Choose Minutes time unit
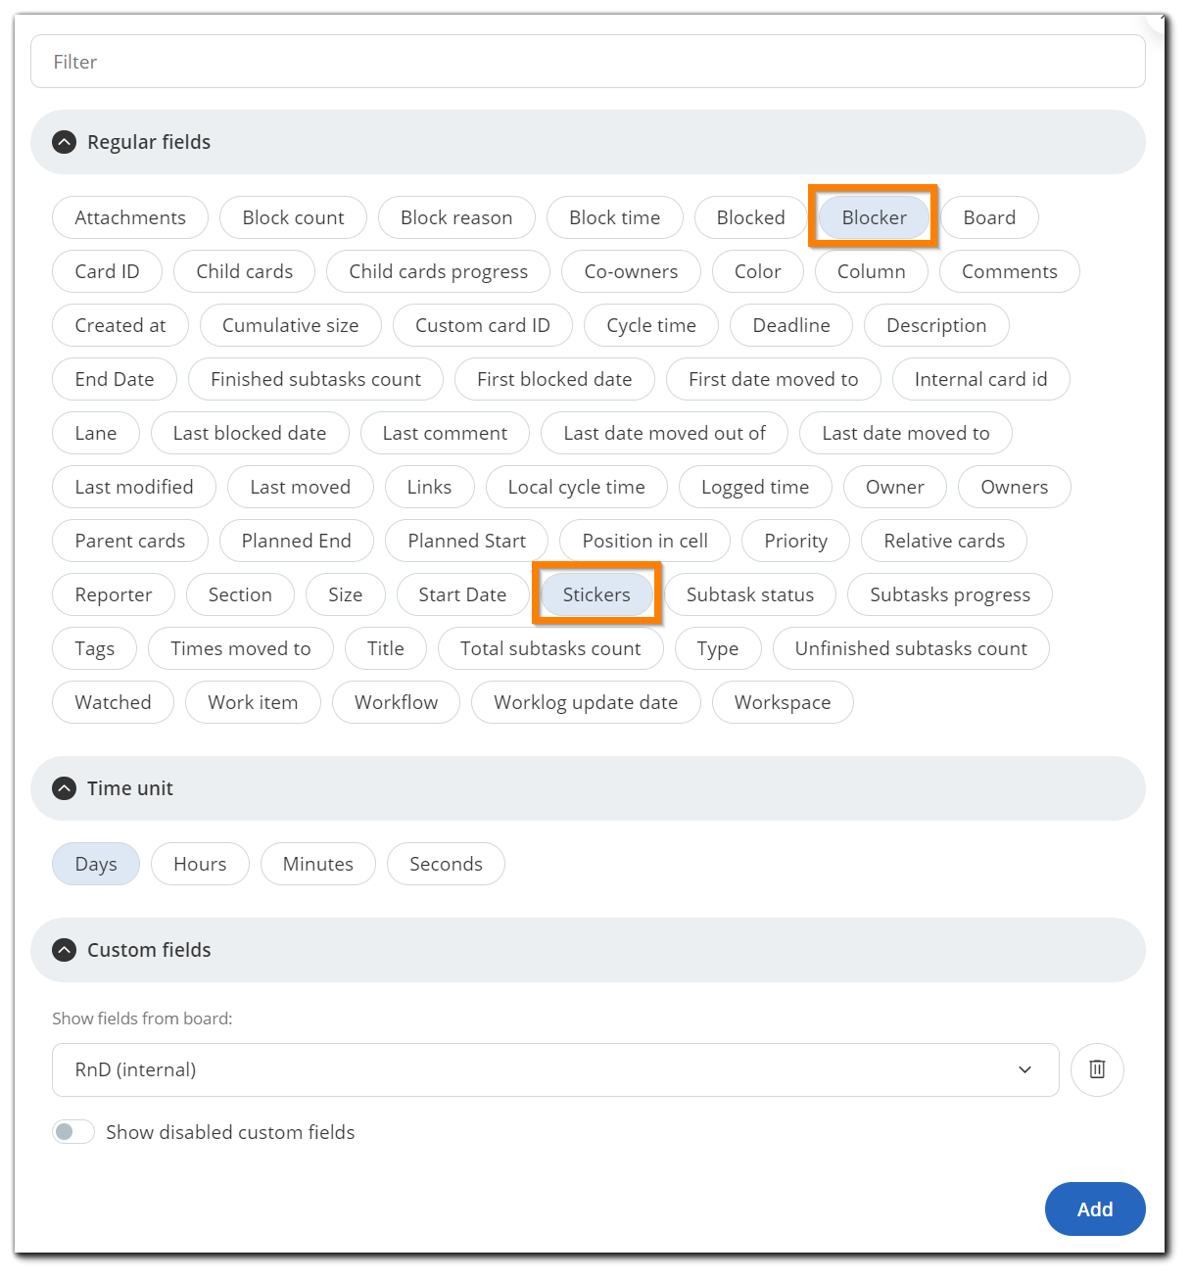Screen dimensions: 1191x1279 click(x=317, y=864)
